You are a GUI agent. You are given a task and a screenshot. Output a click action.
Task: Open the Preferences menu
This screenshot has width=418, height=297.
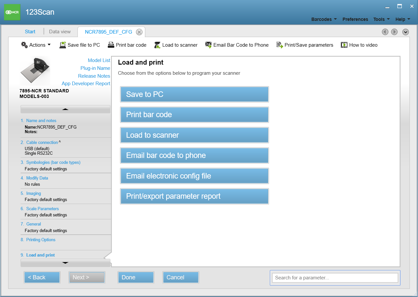click(x=355, y=19)
